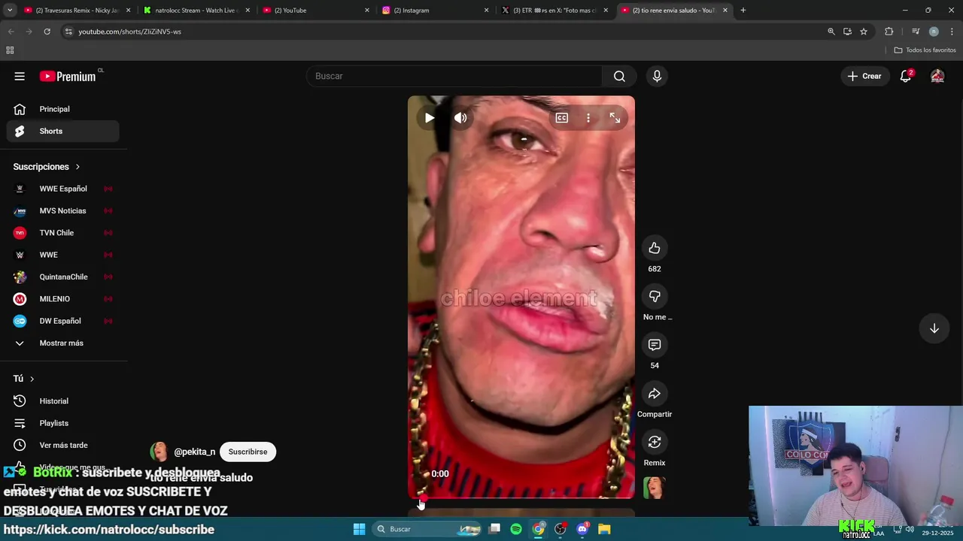Install app icon in address bar

pyautogui.click(x=847, y=32)
